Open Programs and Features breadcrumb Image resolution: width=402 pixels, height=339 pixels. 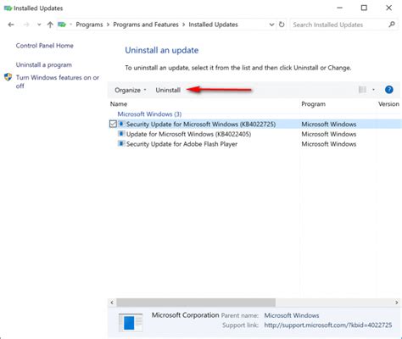(146, 25)
